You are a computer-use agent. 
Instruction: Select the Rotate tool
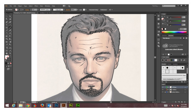coord(7,33)
